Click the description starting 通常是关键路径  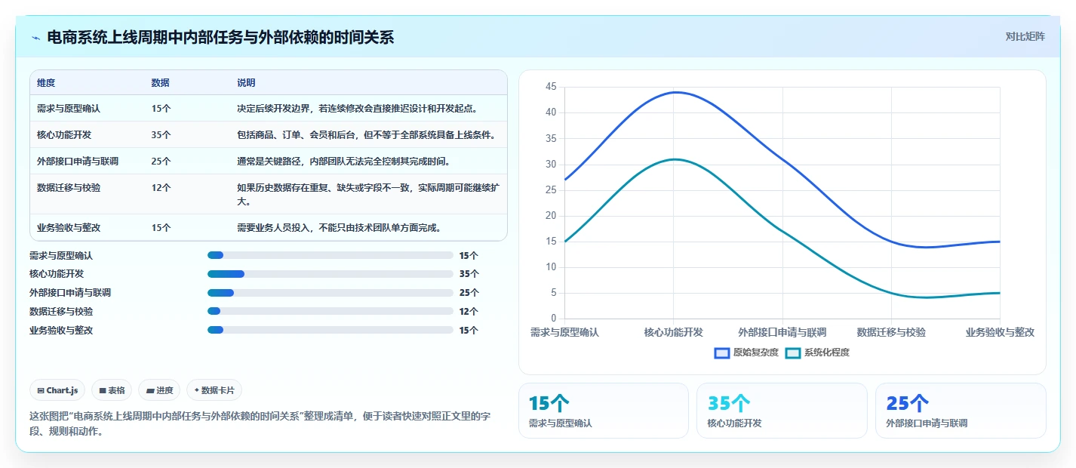[343, 162]
